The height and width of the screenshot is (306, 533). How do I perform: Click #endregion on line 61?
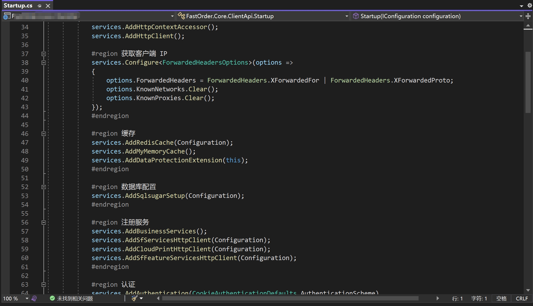point(110,267)
